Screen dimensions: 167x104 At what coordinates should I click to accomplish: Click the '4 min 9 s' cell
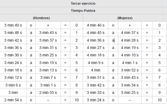pos(96,63)
